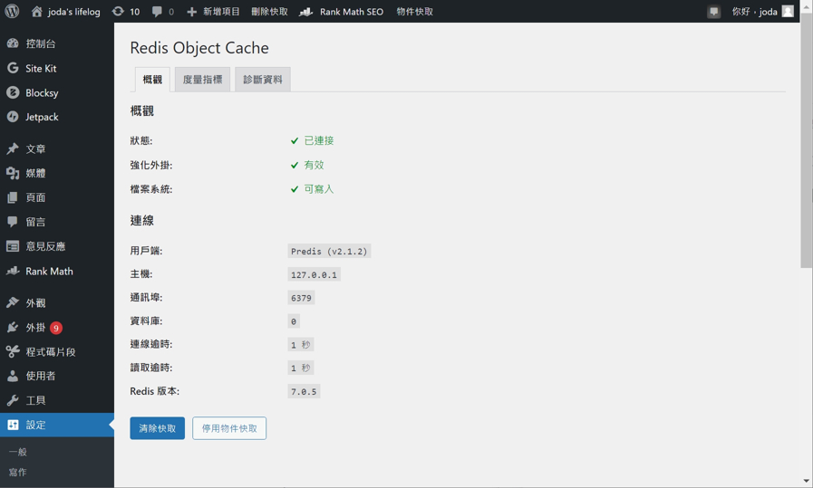
Task: Click the Site Kit Google icon
Action: (x=13, y=68)
